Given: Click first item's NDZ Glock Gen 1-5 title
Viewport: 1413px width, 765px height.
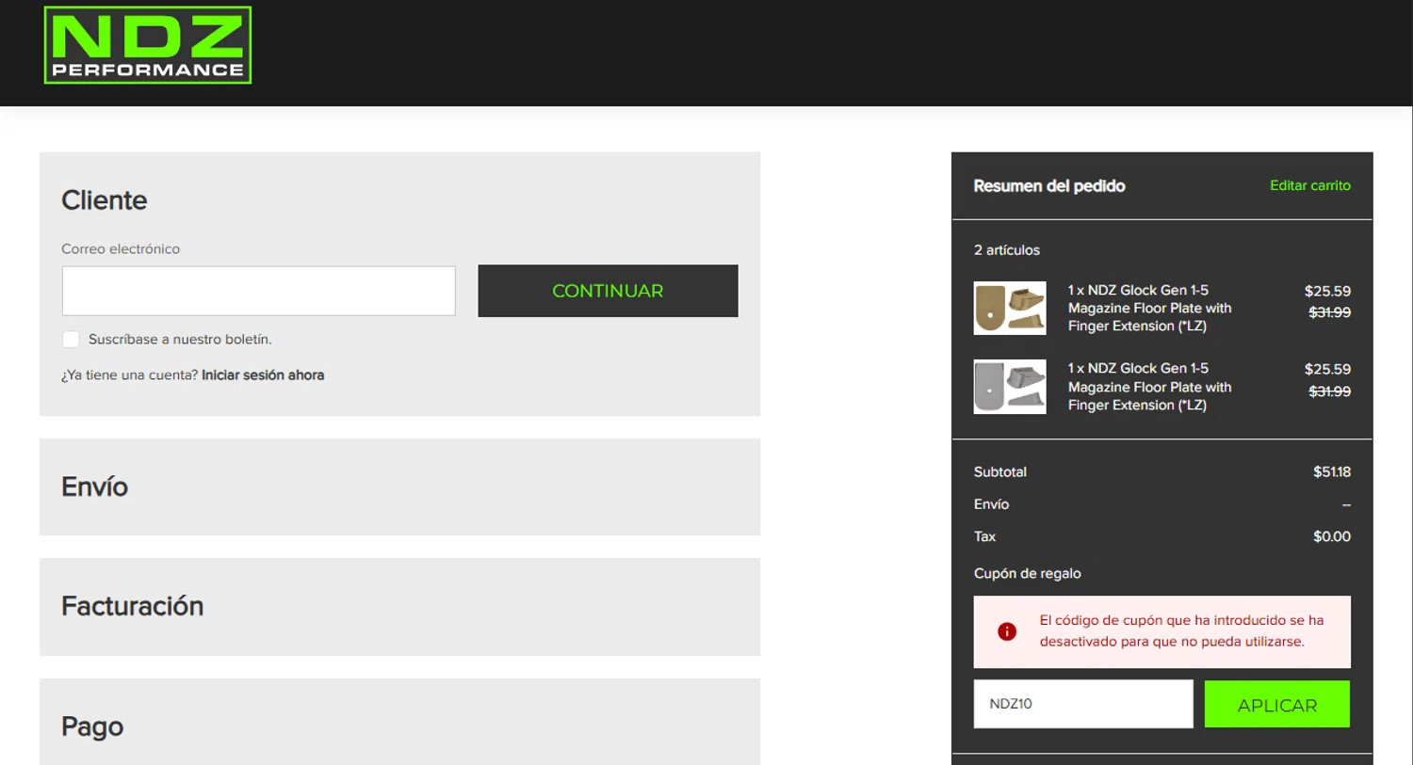Looking at the screenshot, I should pyautogui.click(x=1149, y=308).
